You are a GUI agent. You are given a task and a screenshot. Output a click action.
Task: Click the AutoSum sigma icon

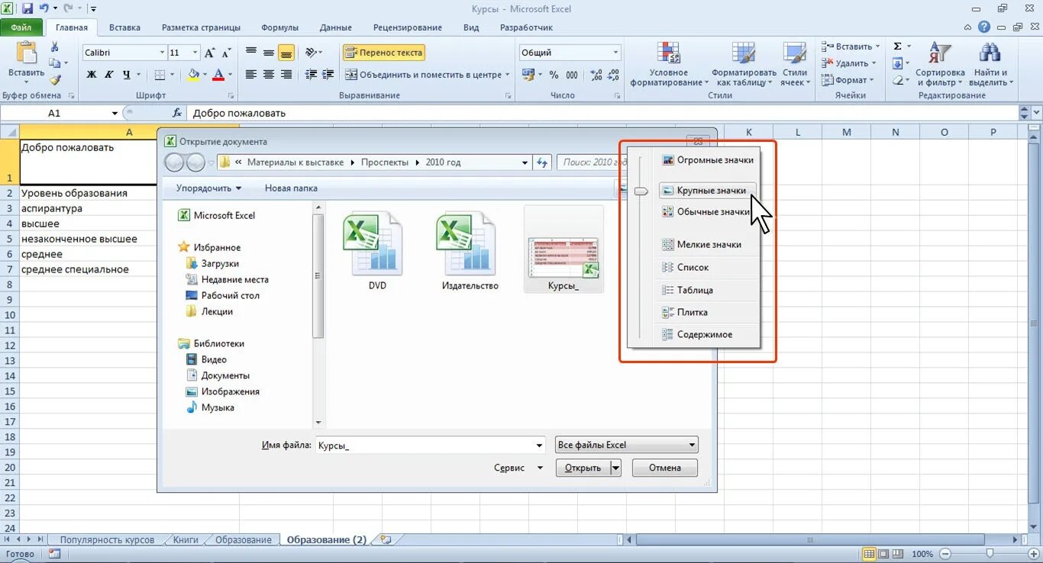(898, 47)
